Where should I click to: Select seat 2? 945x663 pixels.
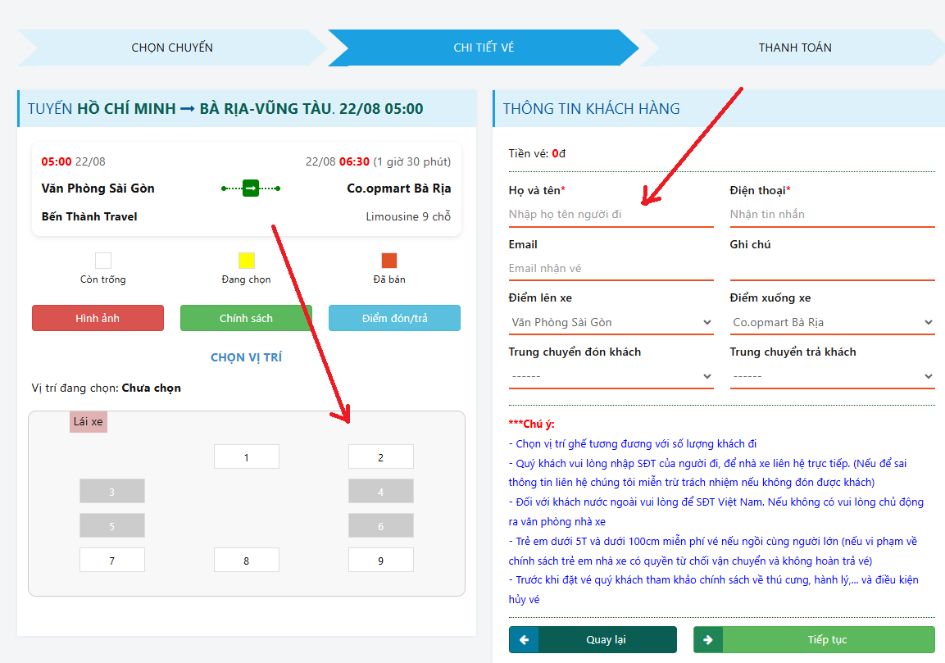click(381, 456)
